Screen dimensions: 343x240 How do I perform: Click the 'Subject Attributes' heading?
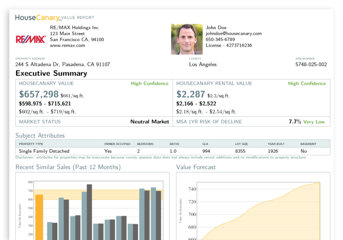coord(40,135)
